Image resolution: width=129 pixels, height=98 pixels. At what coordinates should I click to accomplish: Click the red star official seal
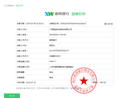tap(84, 80)
